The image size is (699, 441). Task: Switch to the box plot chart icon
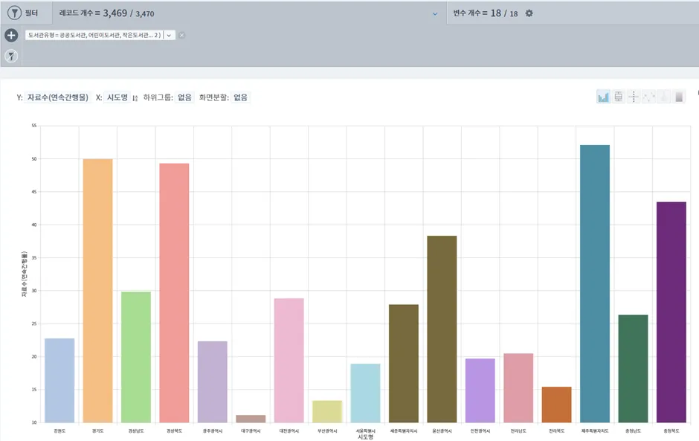pos(618,97)
